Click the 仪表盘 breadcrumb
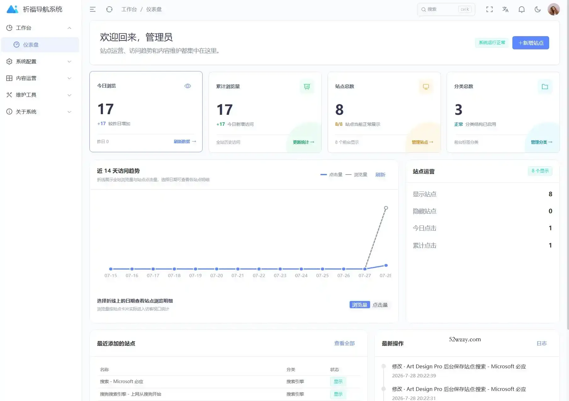 tap(154, 9)
